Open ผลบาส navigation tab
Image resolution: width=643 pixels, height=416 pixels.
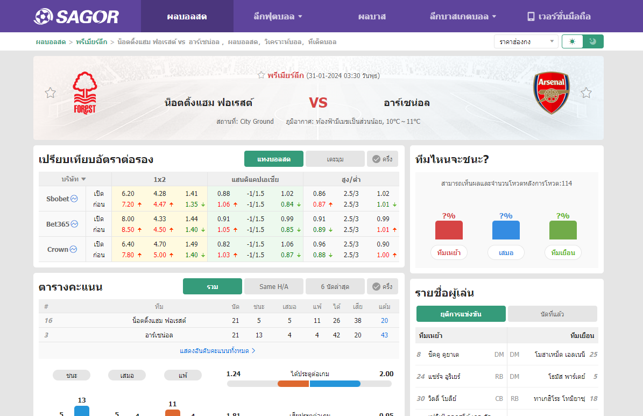371,16
